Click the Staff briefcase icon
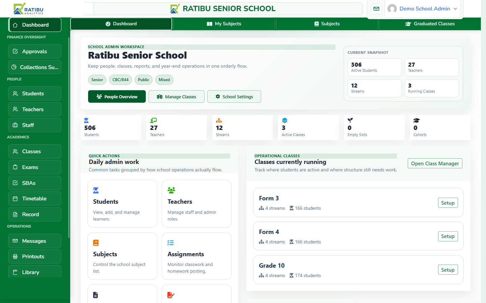The image size is (486, 303). tap(15, 125)
